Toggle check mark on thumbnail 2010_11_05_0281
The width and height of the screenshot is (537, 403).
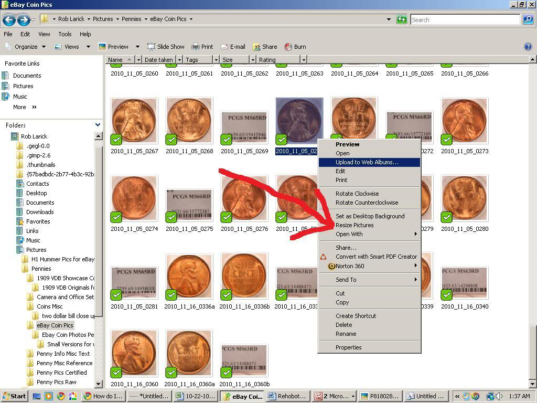point(116,295)
